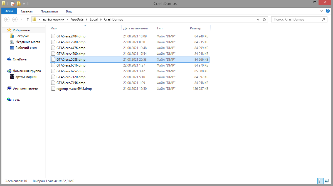Switch to large thumbnails view using the bottom-right button
Image resolution: width=333 pixels, height=186 pixels.
(326, 181)
